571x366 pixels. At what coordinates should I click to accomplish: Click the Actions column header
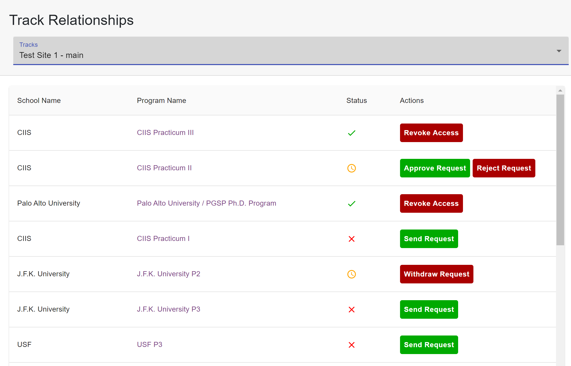tap(412, 101)
